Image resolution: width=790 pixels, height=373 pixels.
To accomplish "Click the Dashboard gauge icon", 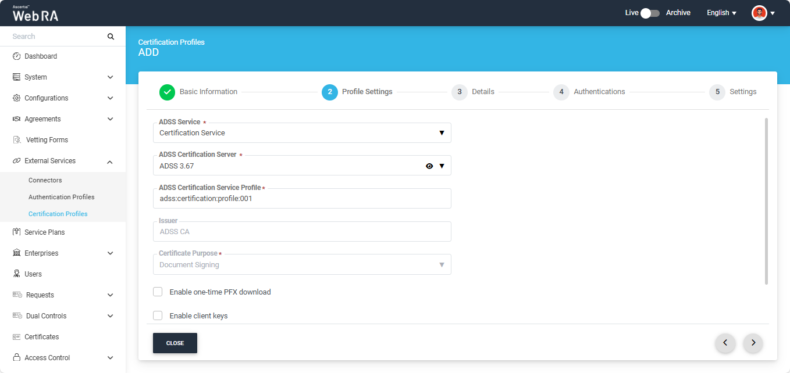I will (16, 56).
